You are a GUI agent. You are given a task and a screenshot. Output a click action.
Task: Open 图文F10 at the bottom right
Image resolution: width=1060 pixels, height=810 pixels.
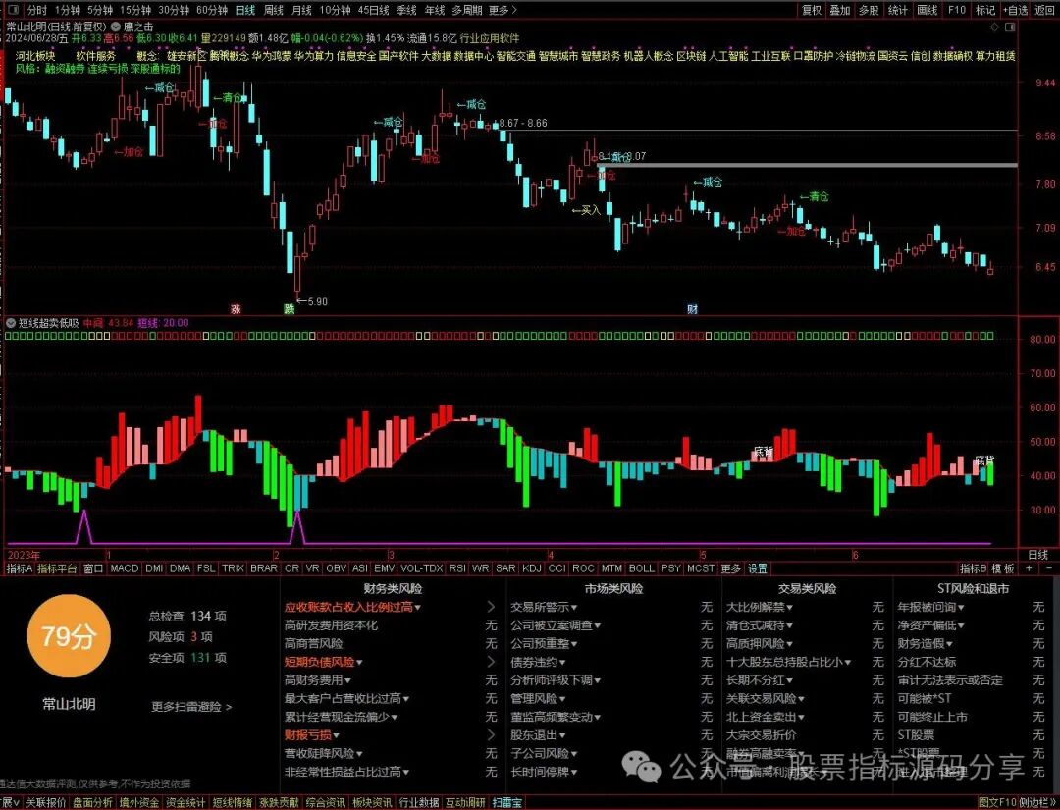click(997, 802)
